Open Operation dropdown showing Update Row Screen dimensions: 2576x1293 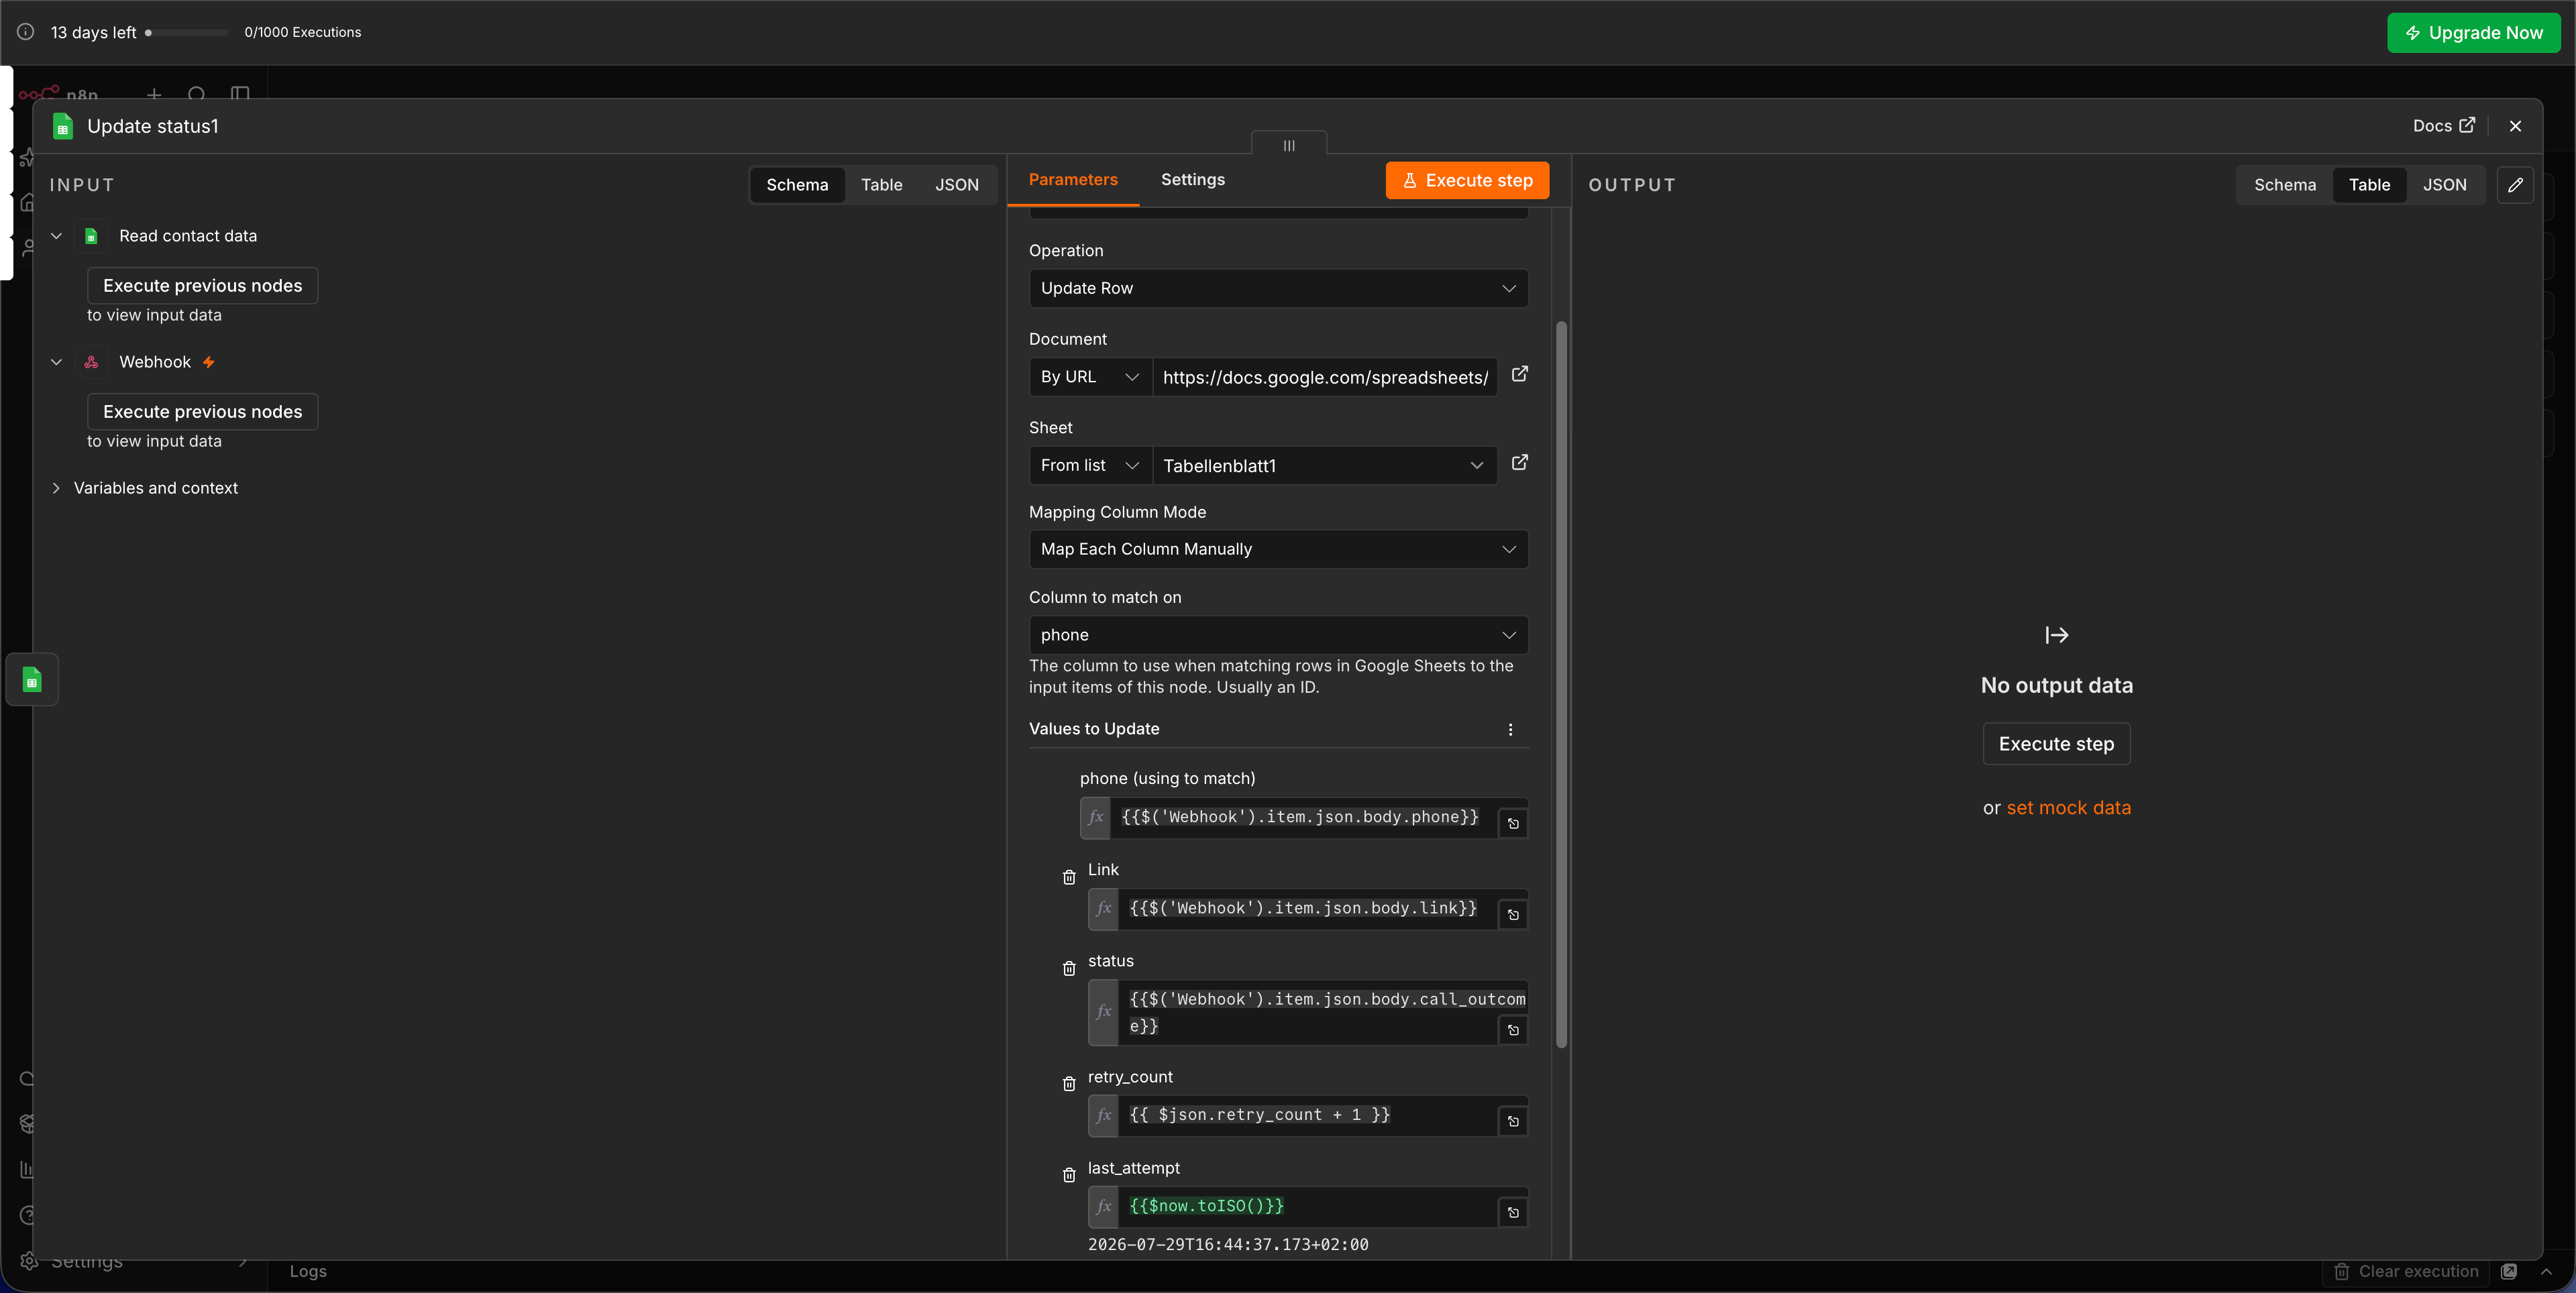[1278, 288]
